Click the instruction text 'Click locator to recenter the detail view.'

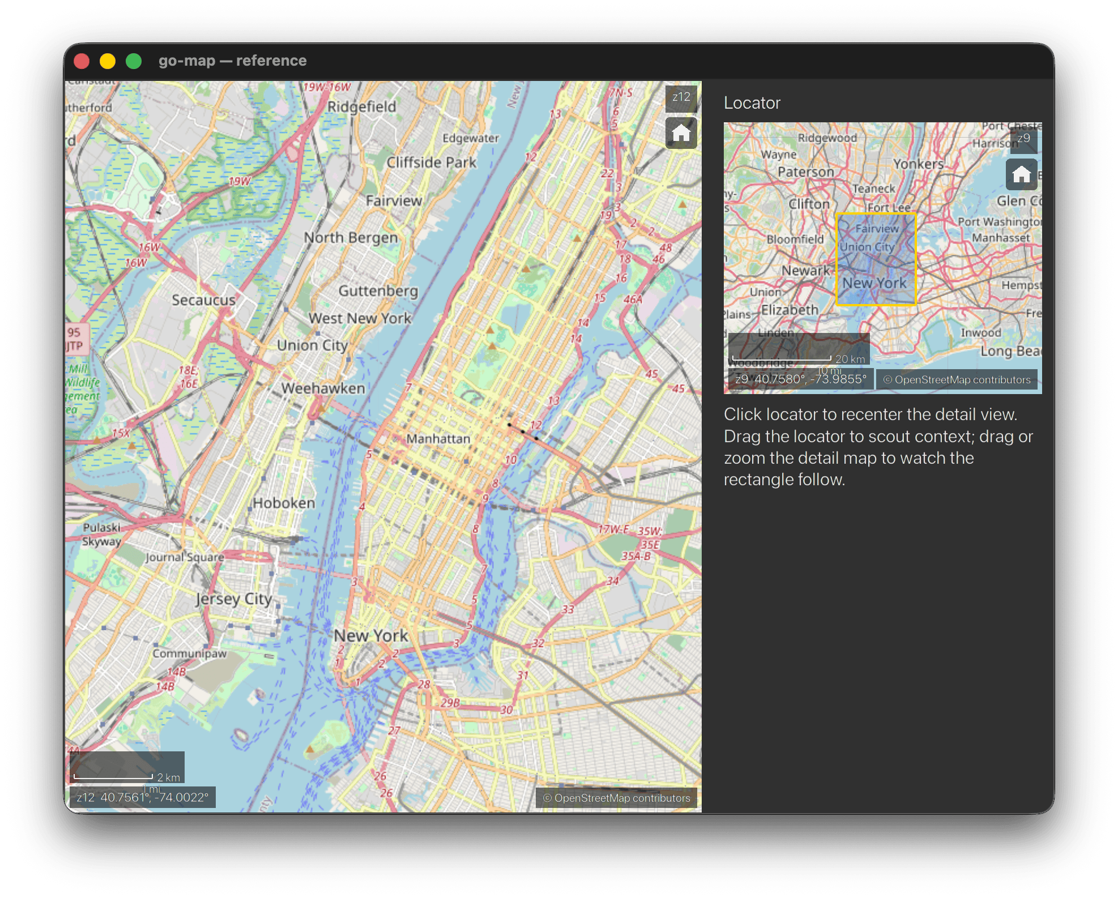click(870, 414)
